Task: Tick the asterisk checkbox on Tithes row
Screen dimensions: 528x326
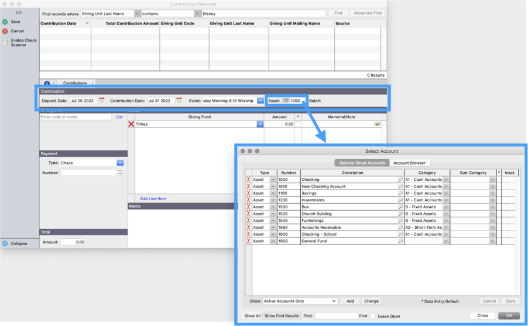Action: pyautogui.click(x=298, y=124)
